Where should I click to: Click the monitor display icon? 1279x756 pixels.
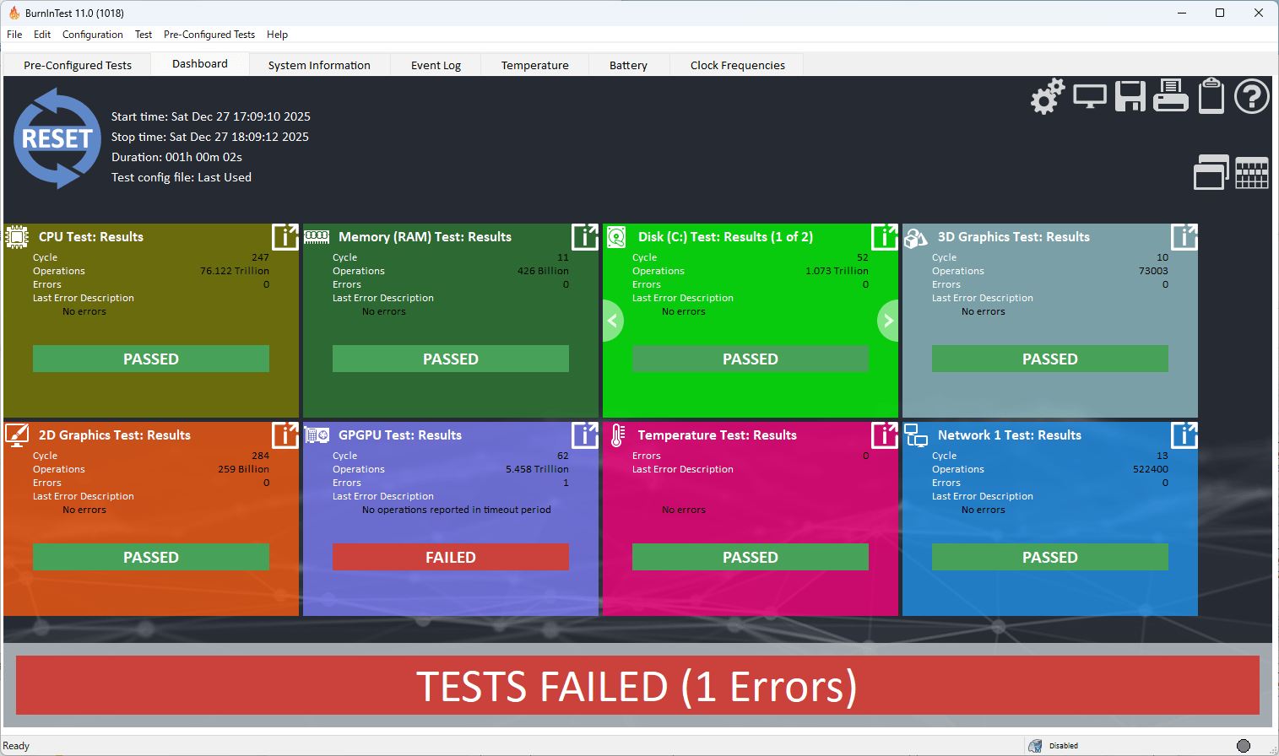click(1089, 97)
